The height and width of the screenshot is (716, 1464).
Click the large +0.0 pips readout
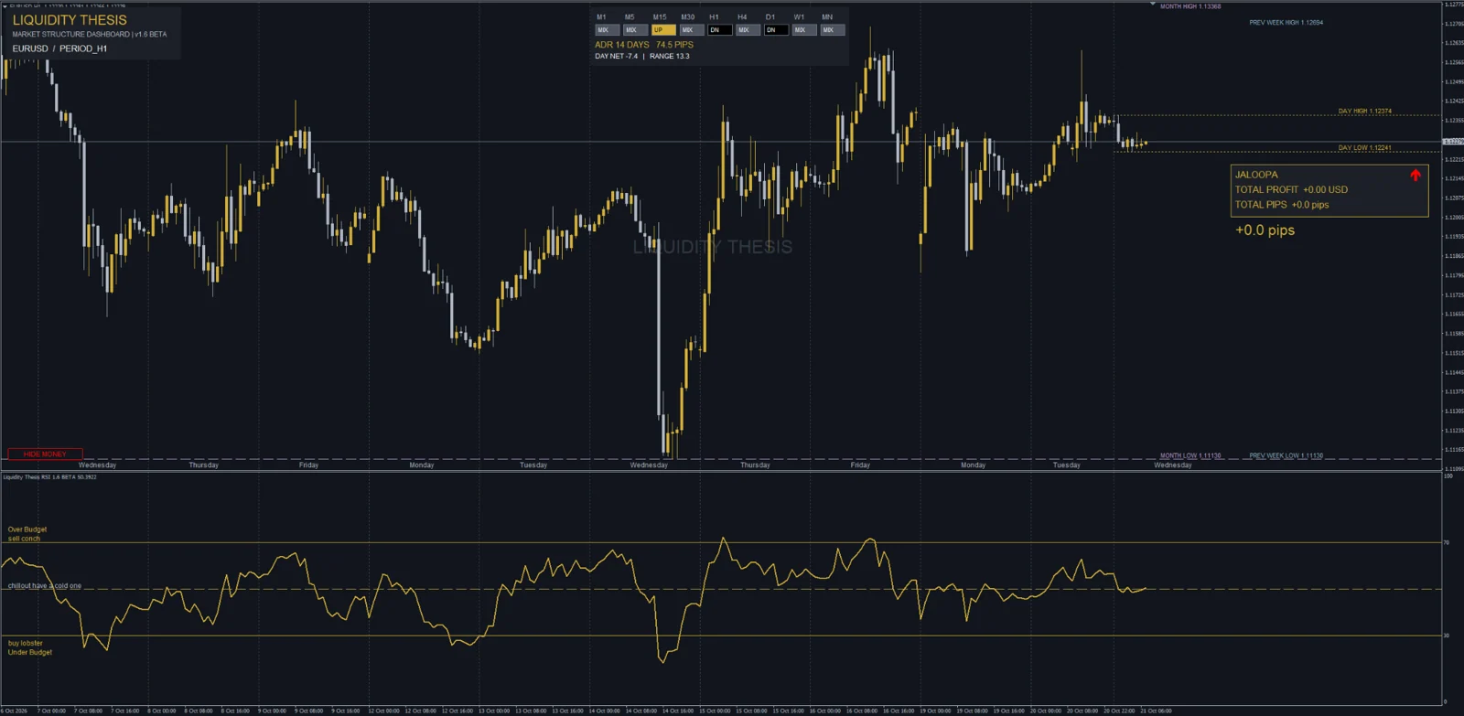[1265, 230]
